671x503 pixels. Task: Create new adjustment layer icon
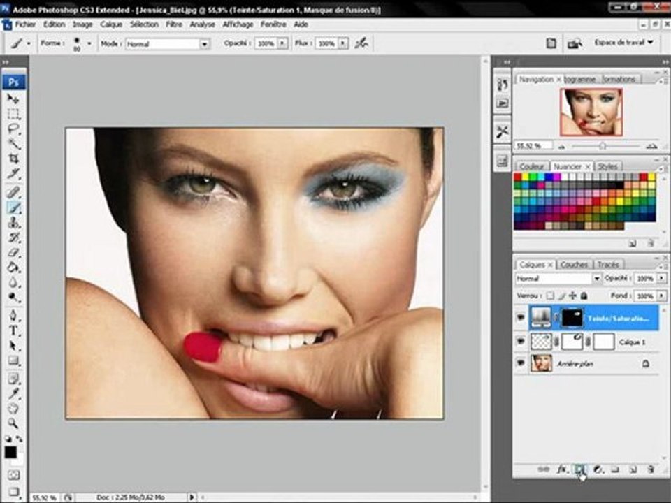598,469
